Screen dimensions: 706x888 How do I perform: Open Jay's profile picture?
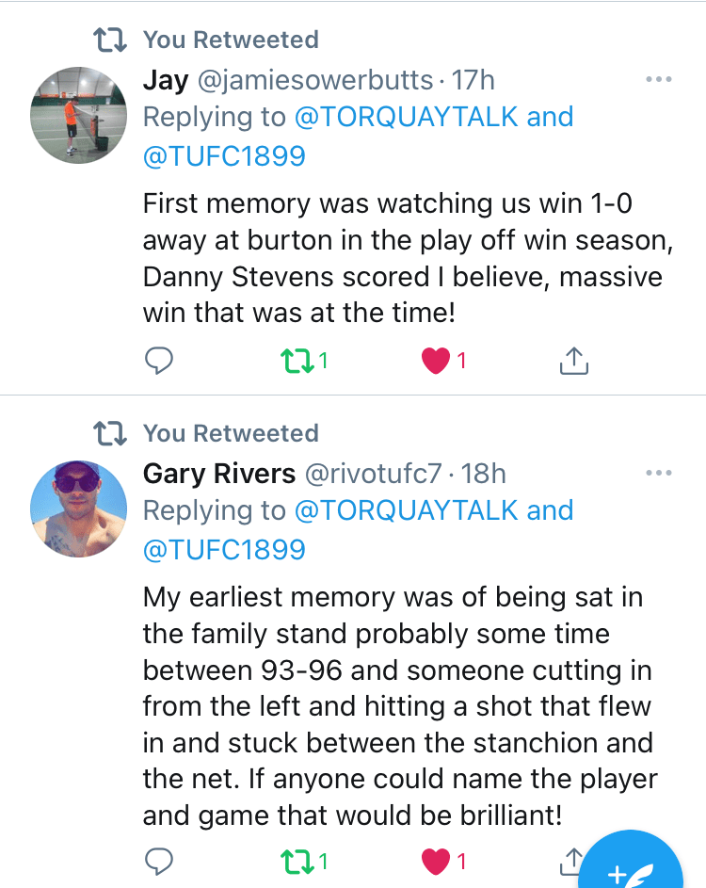point(79,117)
